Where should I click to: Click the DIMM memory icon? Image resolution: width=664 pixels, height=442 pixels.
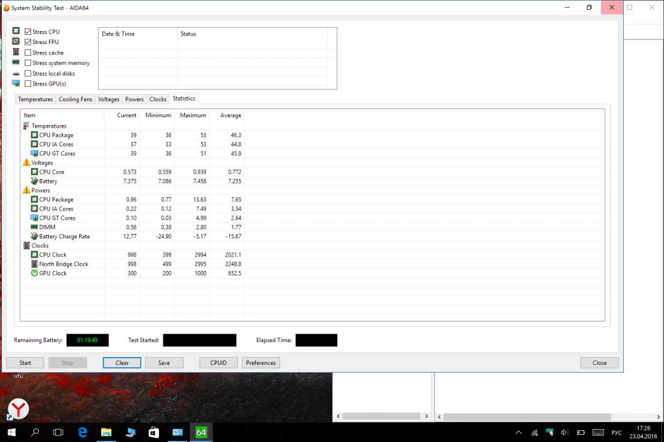coord(34,227)
